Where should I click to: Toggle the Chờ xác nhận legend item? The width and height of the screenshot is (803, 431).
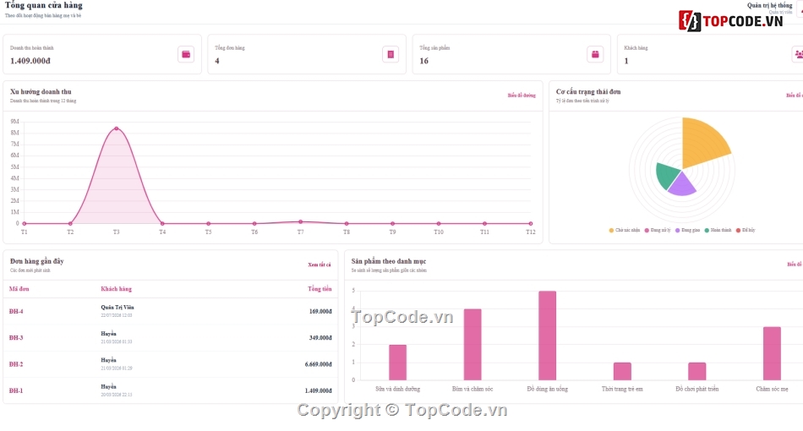(625, 231)
